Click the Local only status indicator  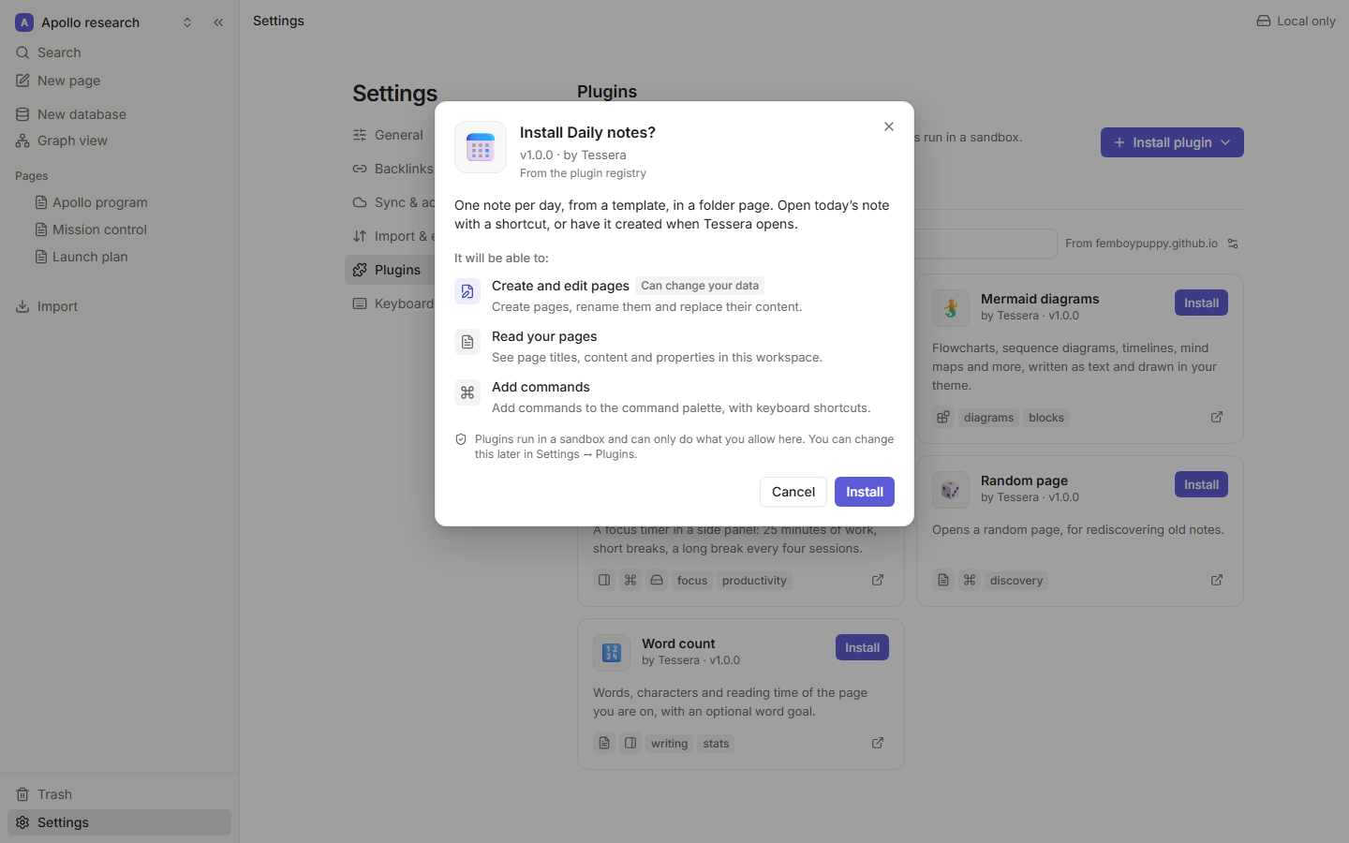click(x=1296, y=21)
